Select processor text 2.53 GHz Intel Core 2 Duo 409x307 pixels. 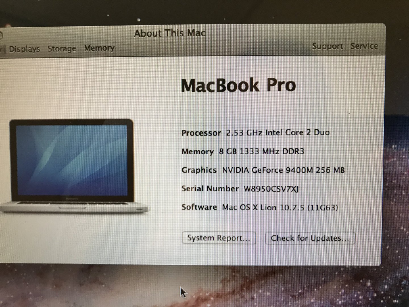click(x=278, y=132)
